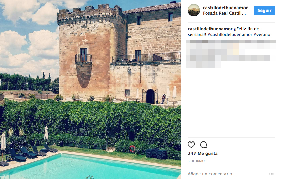Image resolution: width=281 pixels, height=179 pixels.
Task: Follow the account with Seguir button
Action: tap(265, 11)
